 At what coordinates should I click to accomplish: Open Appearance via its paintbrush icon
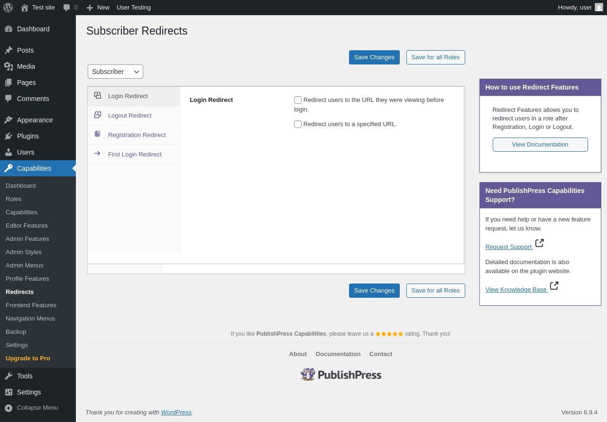9,120
